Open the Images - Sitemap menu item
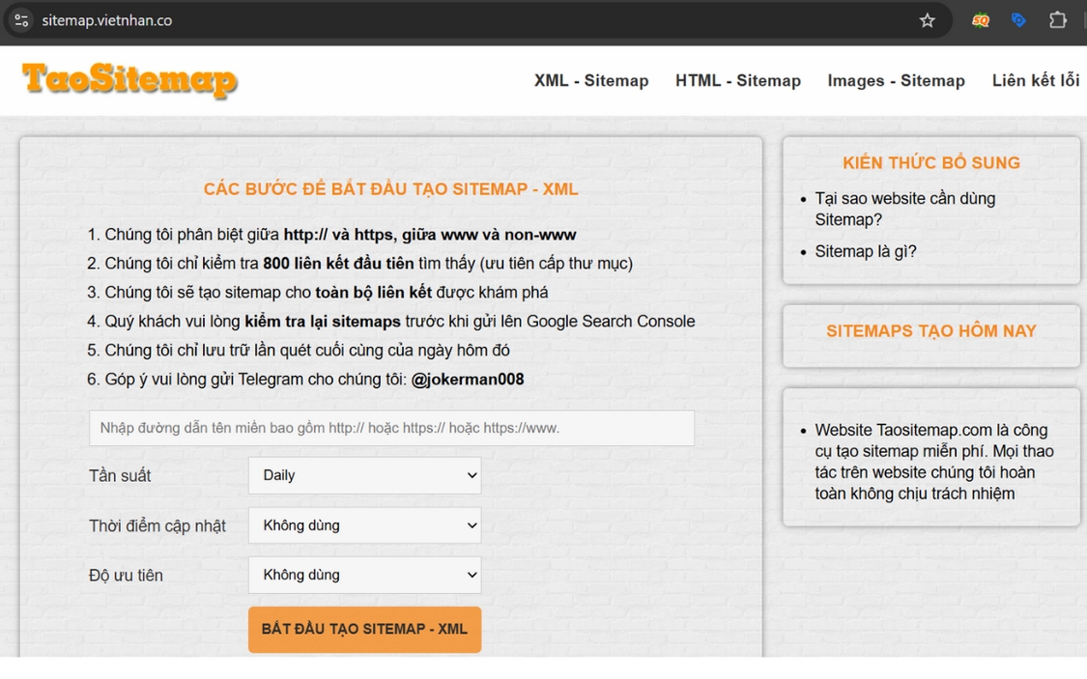Screen dimensions: 1087x679 896,80
